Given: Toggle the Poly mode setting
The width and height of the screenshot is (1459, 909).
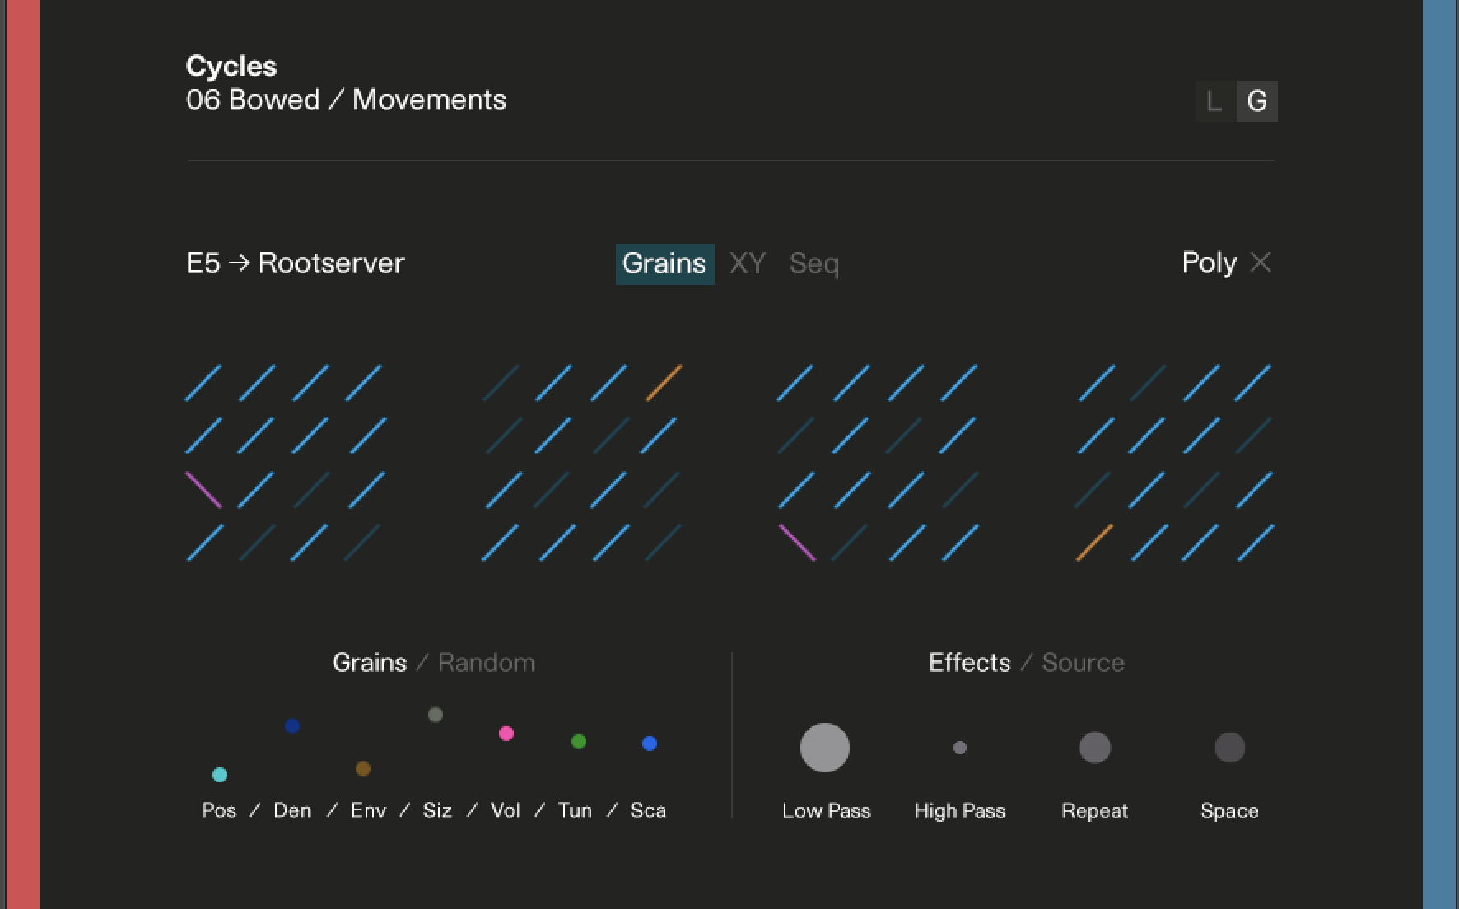Looking at the screenshot, I should tap(1209, 263).
